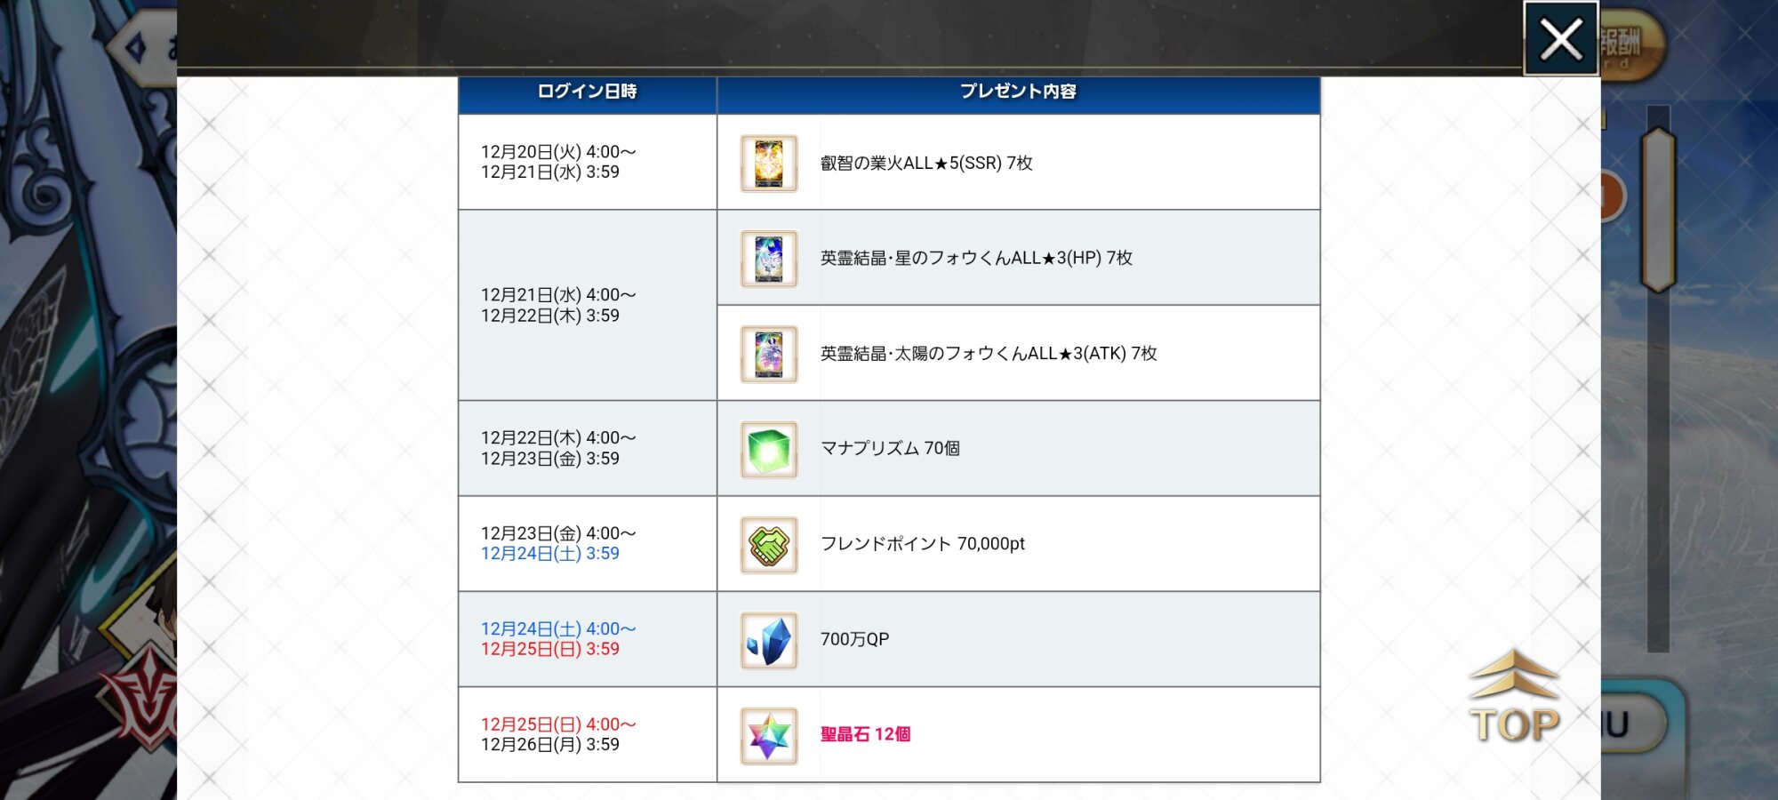This screenshot has height=800, width=1778.
Task: Close the login bonus notice window
Action: [1560, 39]
